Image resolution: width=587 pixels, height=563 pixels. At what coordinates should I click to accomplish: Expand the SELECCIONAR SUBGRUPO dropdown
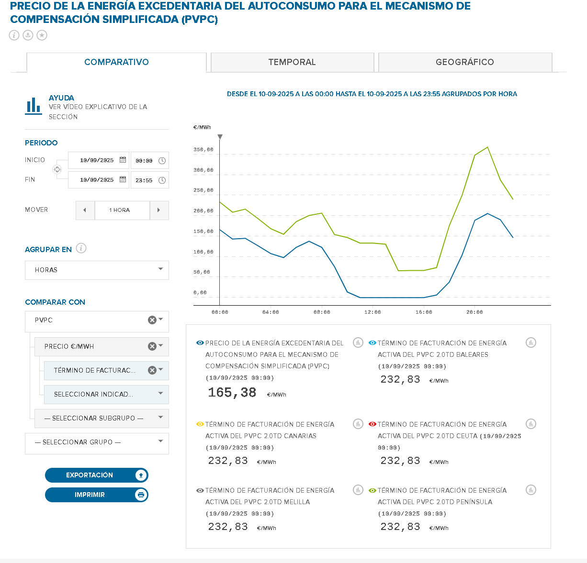102,418
